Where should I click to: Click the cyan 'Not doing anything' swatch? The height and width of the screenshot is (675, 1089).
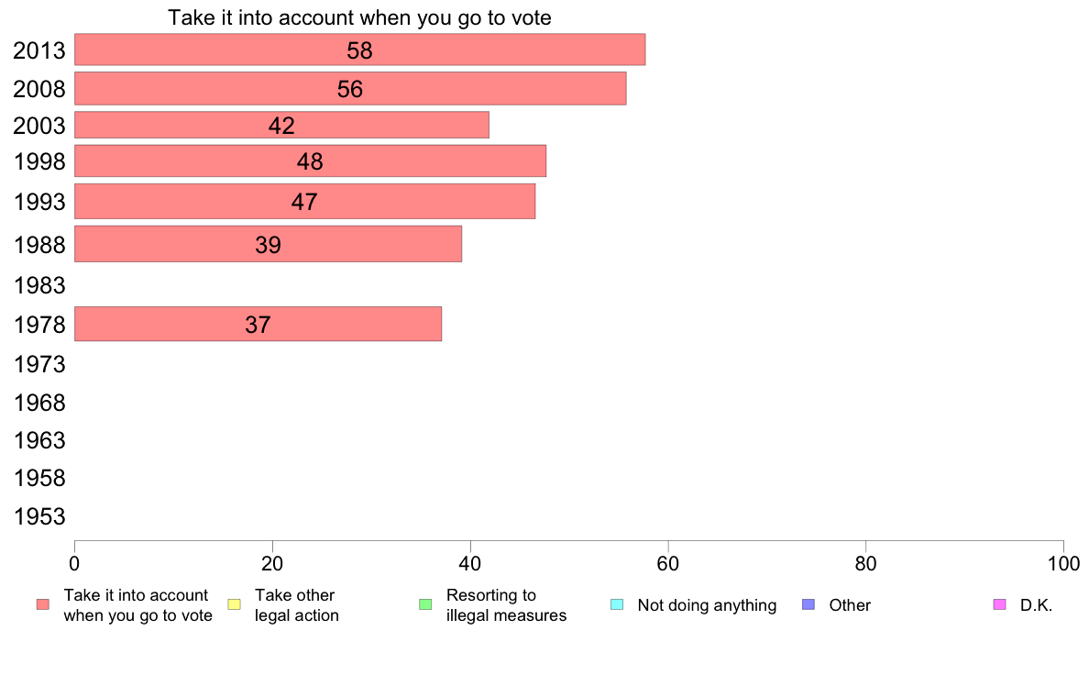(617, 604)
